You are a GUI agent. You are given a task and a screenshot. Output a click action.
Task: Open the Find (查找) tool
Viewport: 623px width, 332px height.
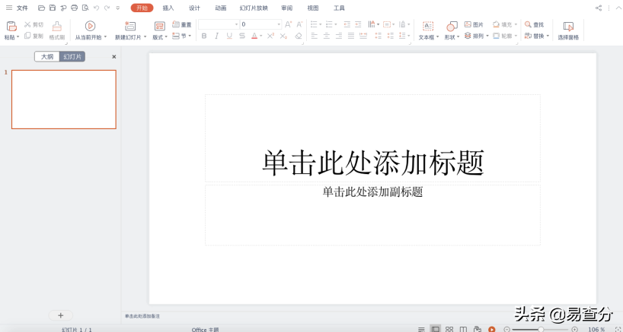[534, 25]
